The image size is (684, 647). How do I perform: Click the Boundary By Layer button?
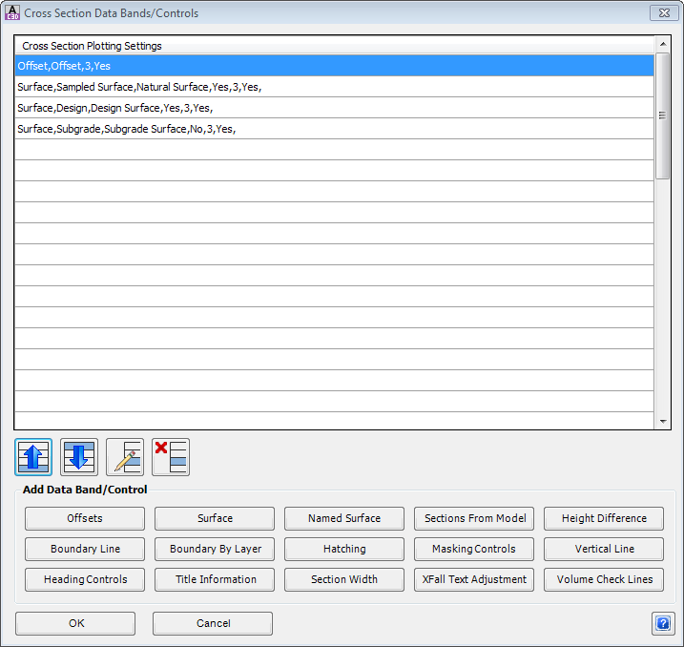click(x=215, y=549)
